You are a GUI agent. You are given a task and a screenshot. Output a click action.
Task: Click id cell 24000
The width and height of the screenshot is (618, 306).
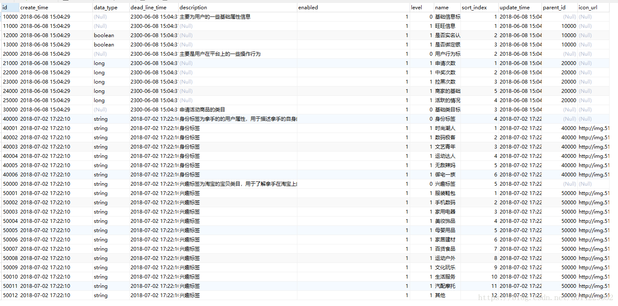click(10, 91)
